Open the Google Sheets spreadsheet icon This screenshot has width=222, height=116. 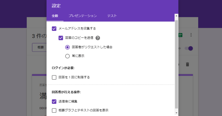(x=180, y=35)
